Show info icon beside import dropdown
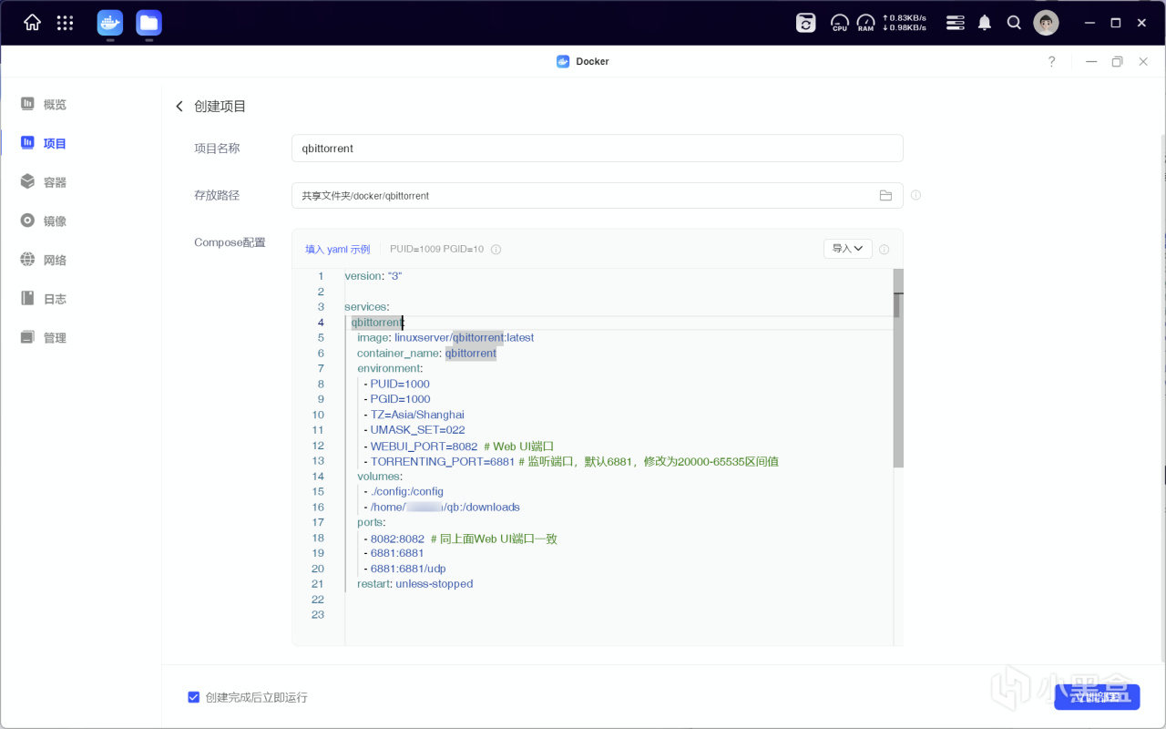This screenshot has width=1166, height=729. [884, 249]
